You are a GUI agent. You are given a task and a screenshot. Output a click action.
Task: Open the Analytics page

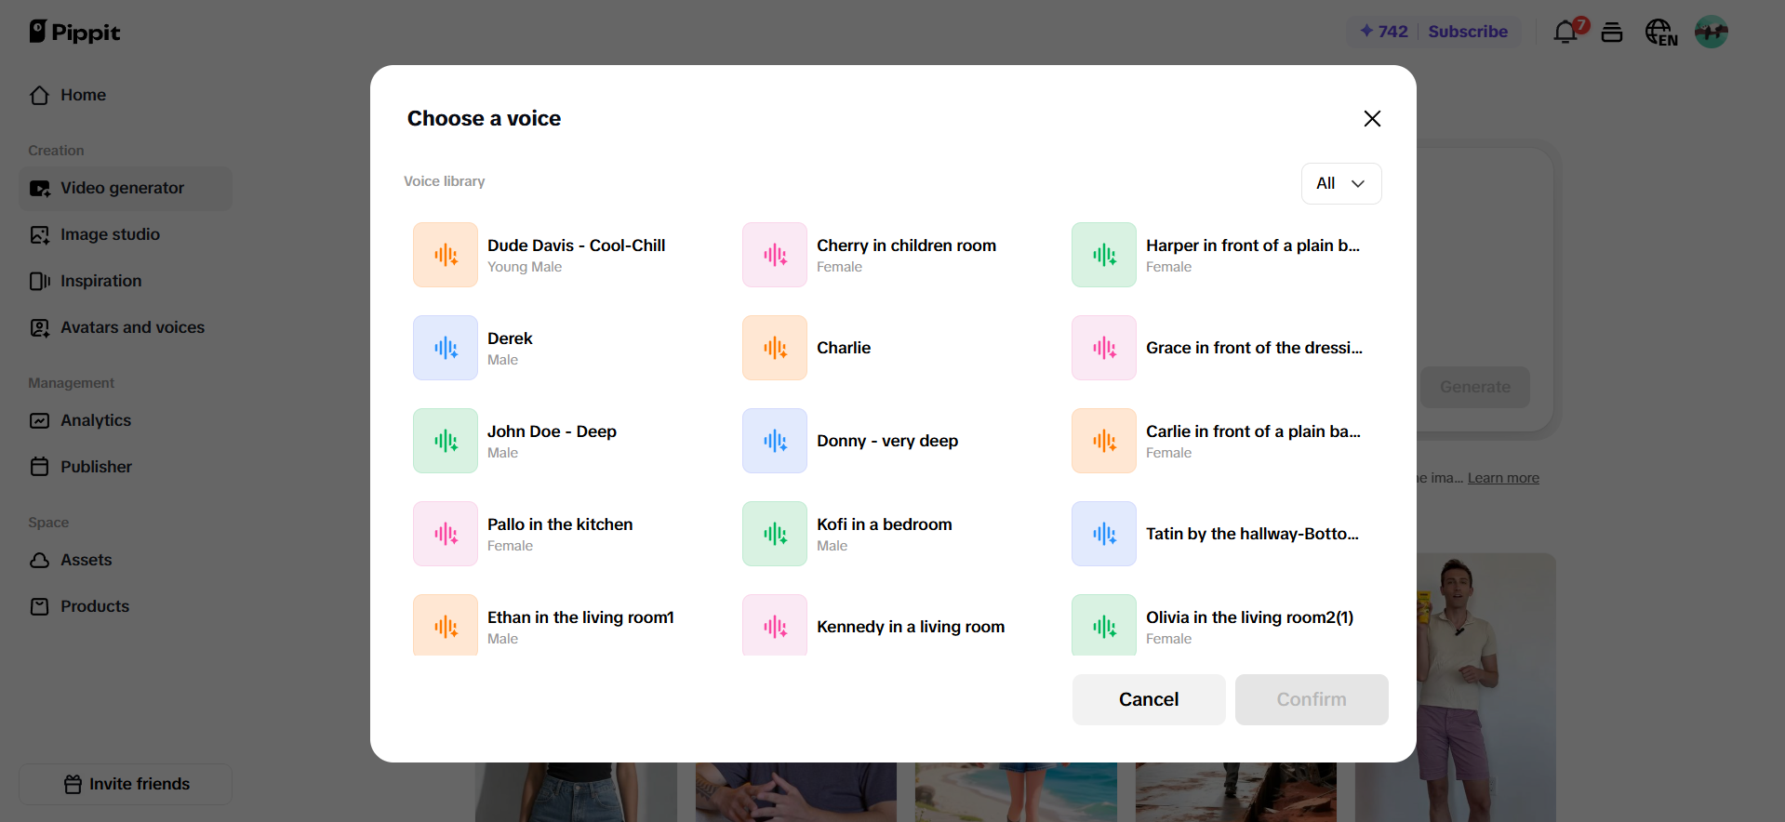[96, 420]
